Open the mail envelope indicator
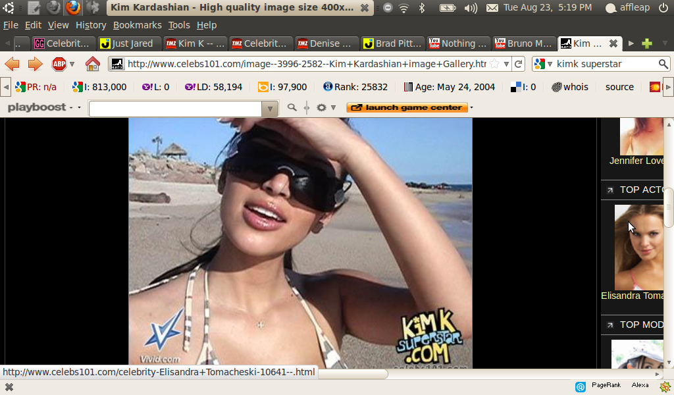The width and height of the screenshot is (674, 395). [x=492, y=8]
